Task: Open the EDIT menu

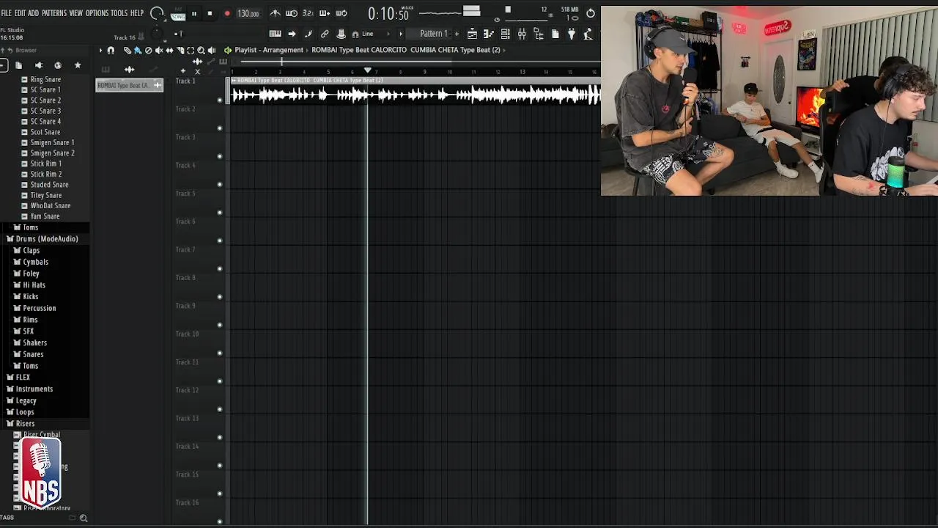Action: (x=20, y=13)
